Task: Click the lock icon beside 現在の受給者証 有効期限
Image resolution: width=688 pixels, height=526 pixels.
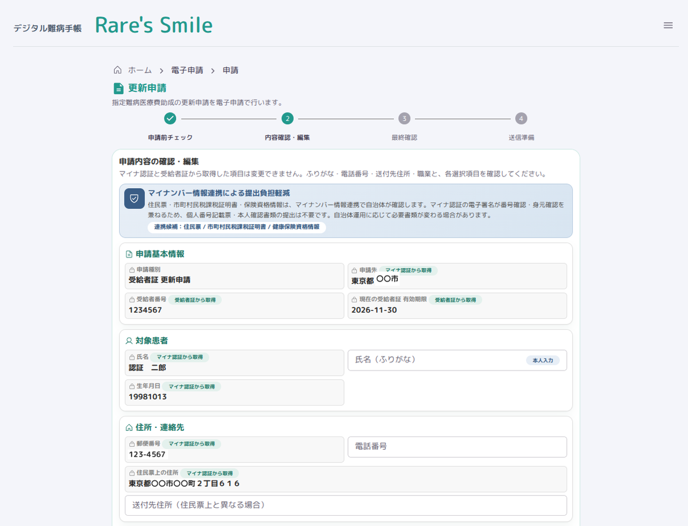Action: click(x=355, y=299)
